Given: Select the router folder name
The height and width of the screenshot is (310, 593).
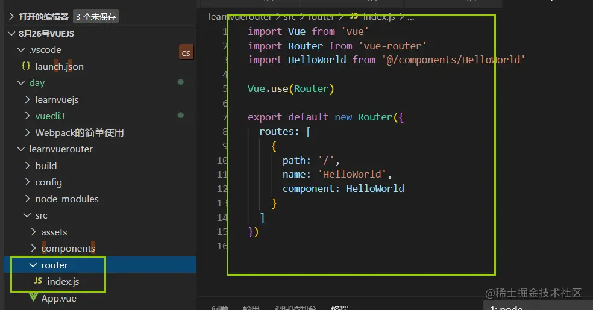Looking at the screenshot, I should click(54, 265).
